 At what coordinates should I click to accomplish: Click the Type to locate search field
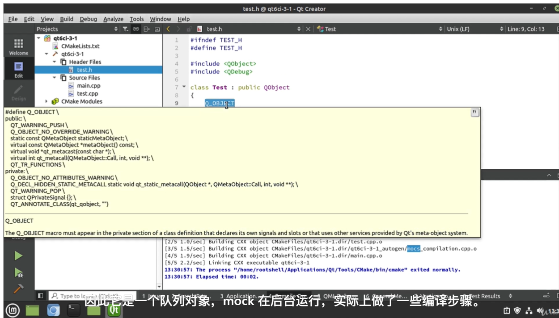tap(92, 296)
